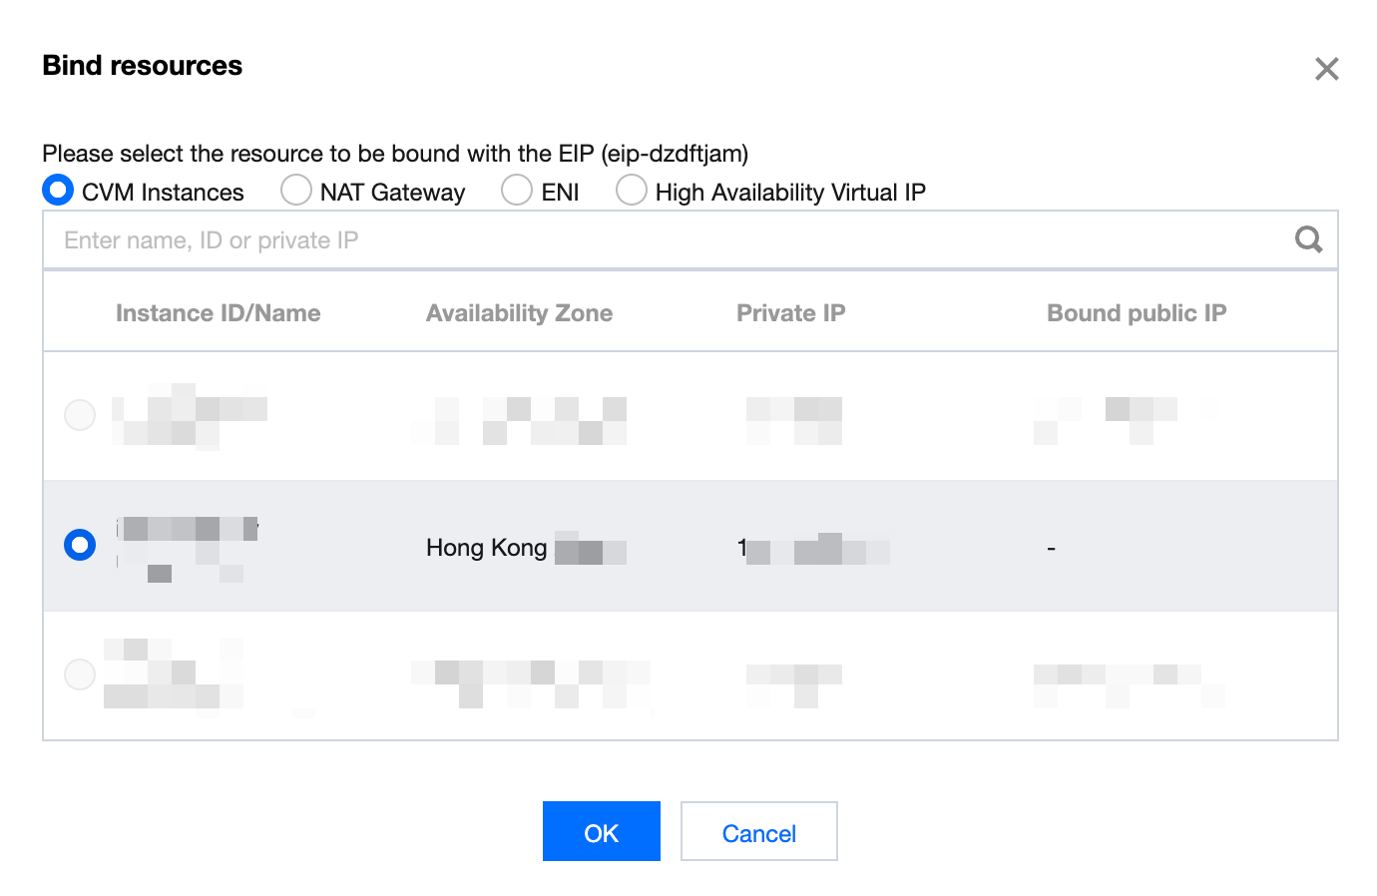Image resolution: width=1377 pixels, height=896 pixels.
Task: Click the third row's disabled radio button
Action: (80, 674)
